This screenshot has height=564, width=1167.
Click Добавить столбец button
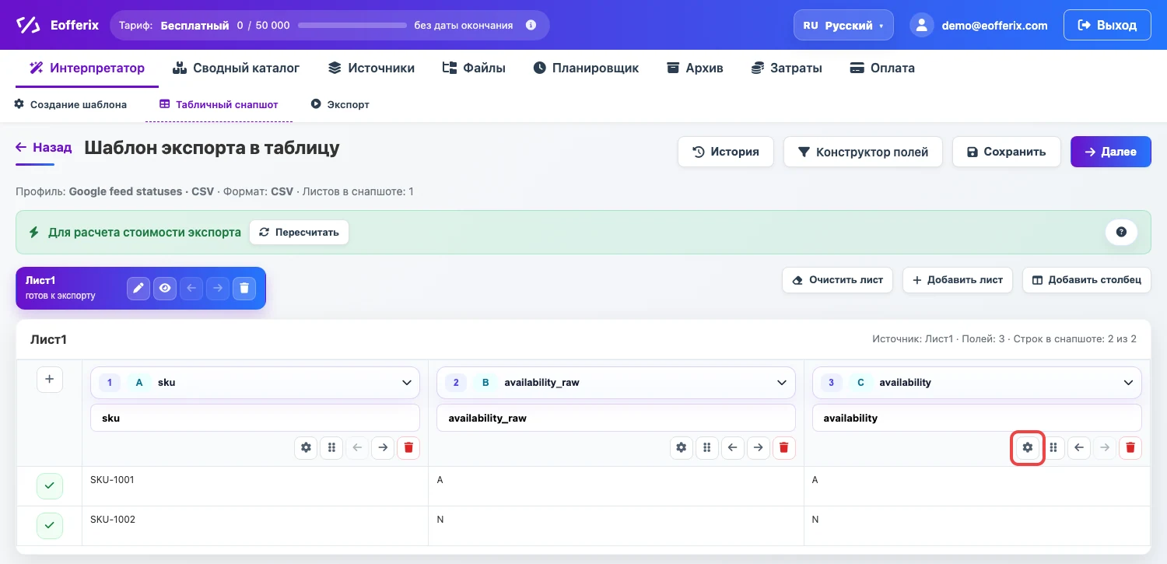(x=1087, y=280)
